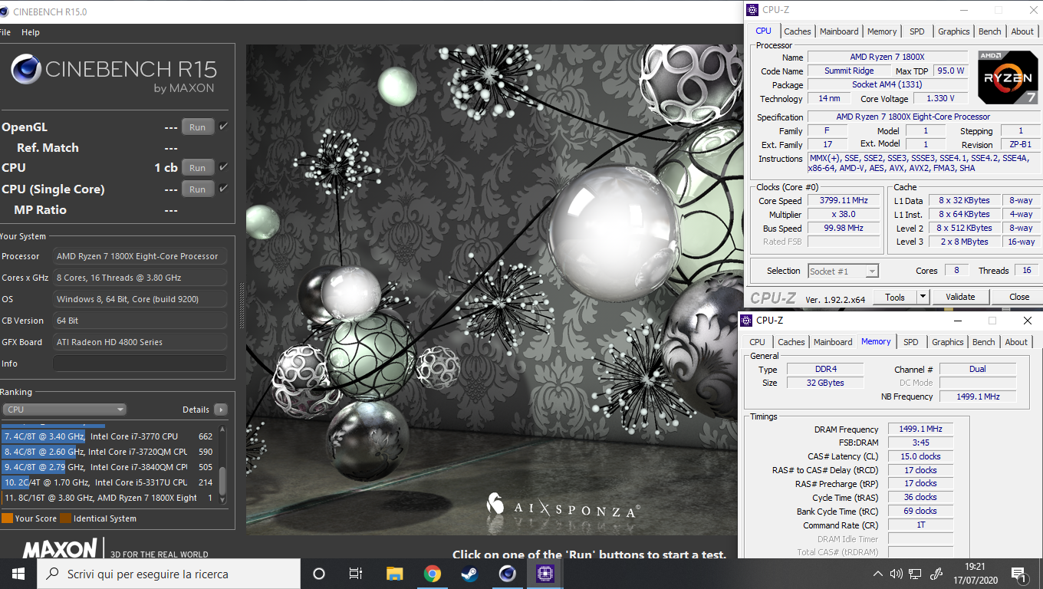
Task: Toggle the CPU (Single Core) checkmark
Action: point(223,189)
